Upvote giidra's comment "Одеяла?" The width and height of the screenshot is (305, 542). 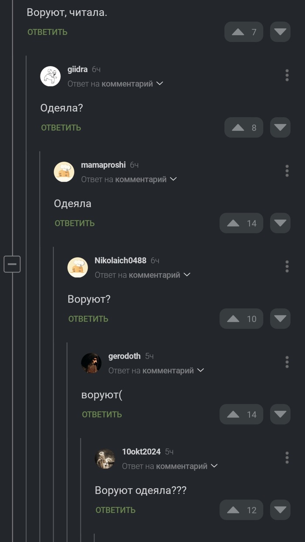[244, 127]
